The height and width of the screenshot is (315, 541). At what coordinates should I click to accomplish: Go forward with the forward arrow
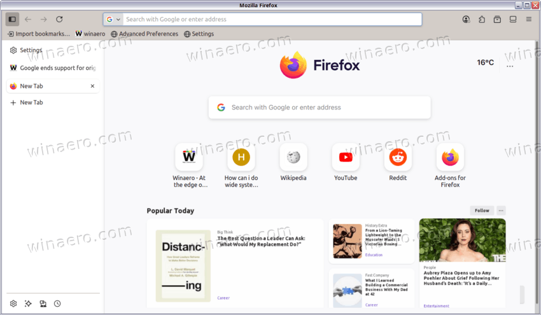(x=43, y=19)
